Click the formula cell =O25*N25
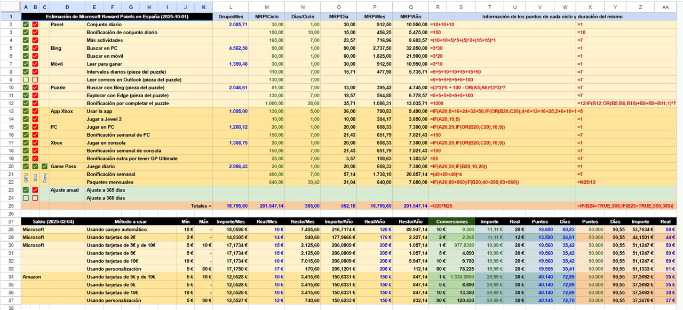 tap(502, 206)
